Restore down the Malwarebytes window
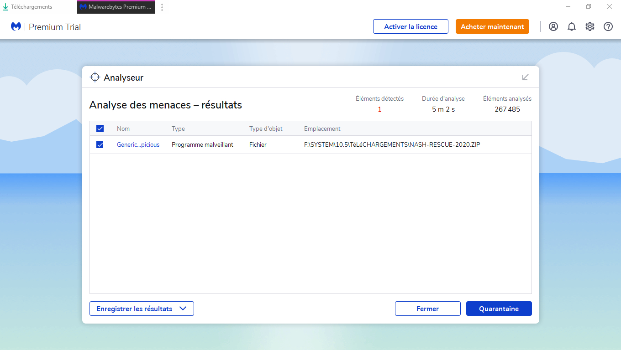The image size is (621, 350). click(x=589, y=7)
